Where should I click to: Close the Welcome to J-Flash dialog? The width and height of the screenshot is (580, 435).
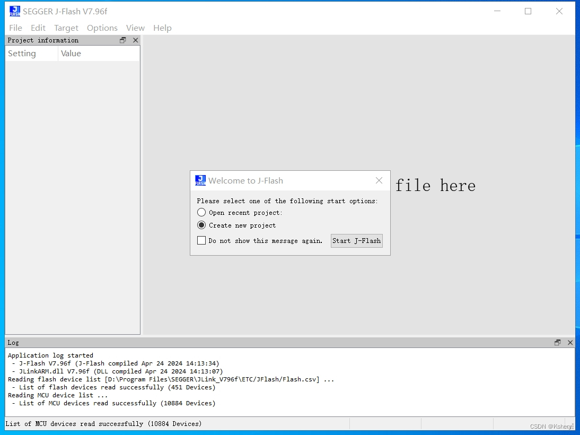pyautogui.click(x=379, y=180)
